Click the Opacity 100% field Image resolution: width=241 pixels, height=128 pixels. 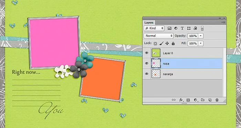193,36
